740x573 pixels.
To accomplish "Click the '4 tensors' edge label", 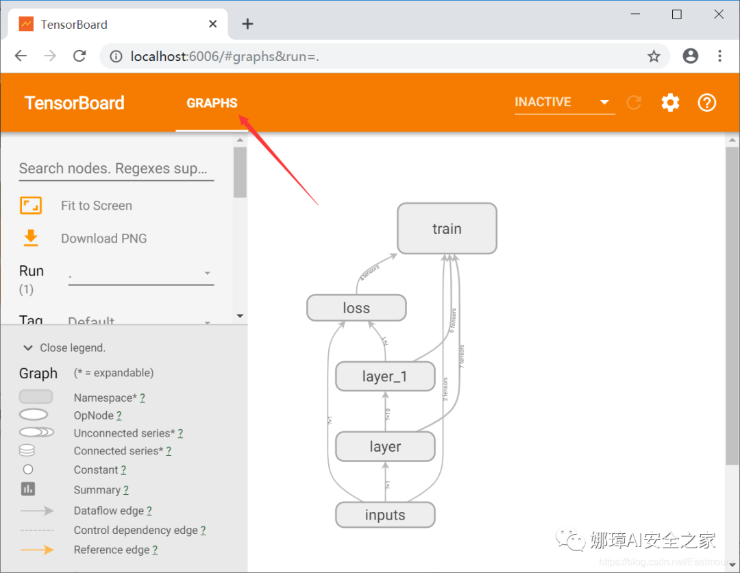I will (x=369, y=273).
